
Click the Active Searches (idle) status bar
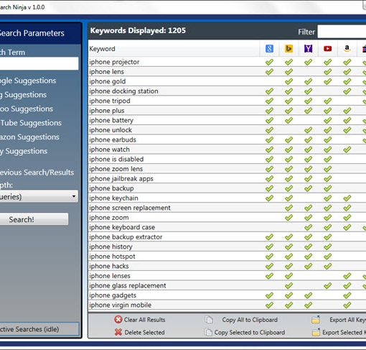pyautogui.click(x=39, y=329)
